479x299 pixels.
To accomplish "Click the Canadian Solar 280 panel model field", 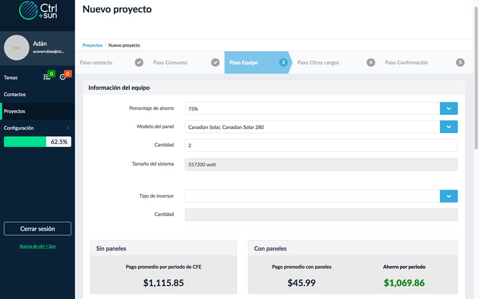I will [312, 127].
